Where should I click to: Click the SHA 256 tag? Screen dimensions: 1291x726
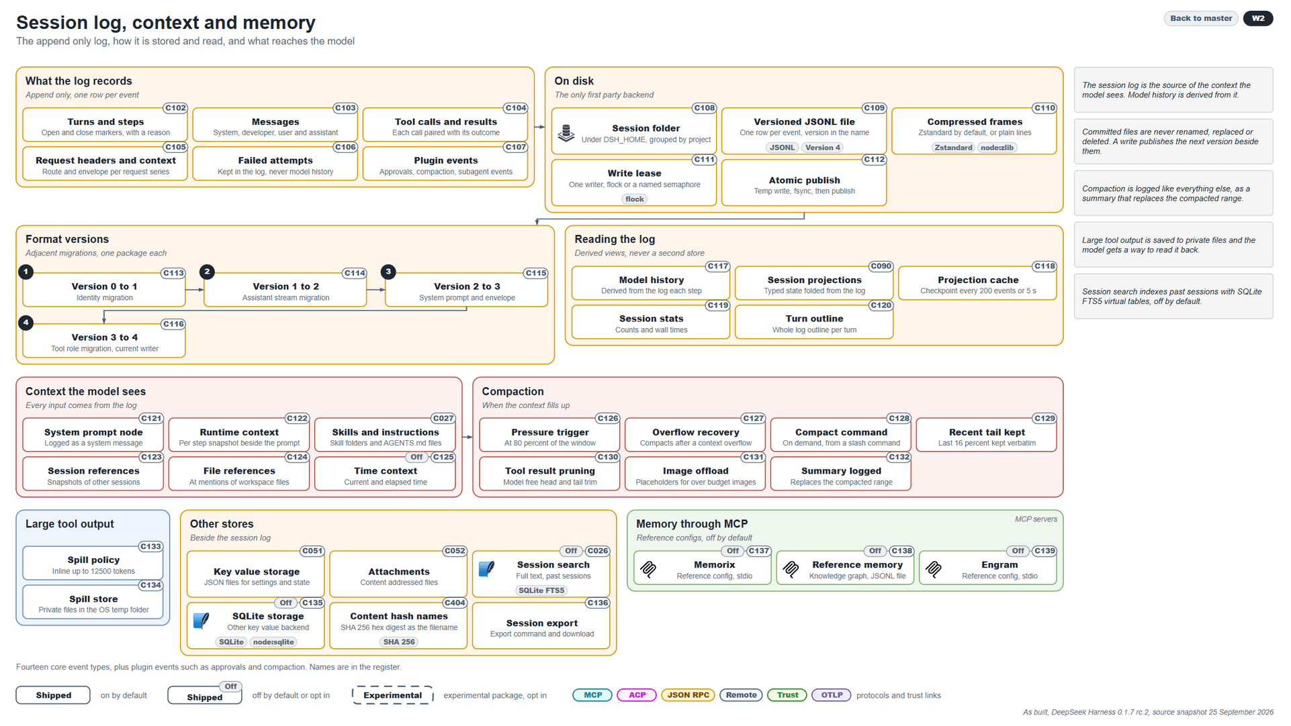399,642
